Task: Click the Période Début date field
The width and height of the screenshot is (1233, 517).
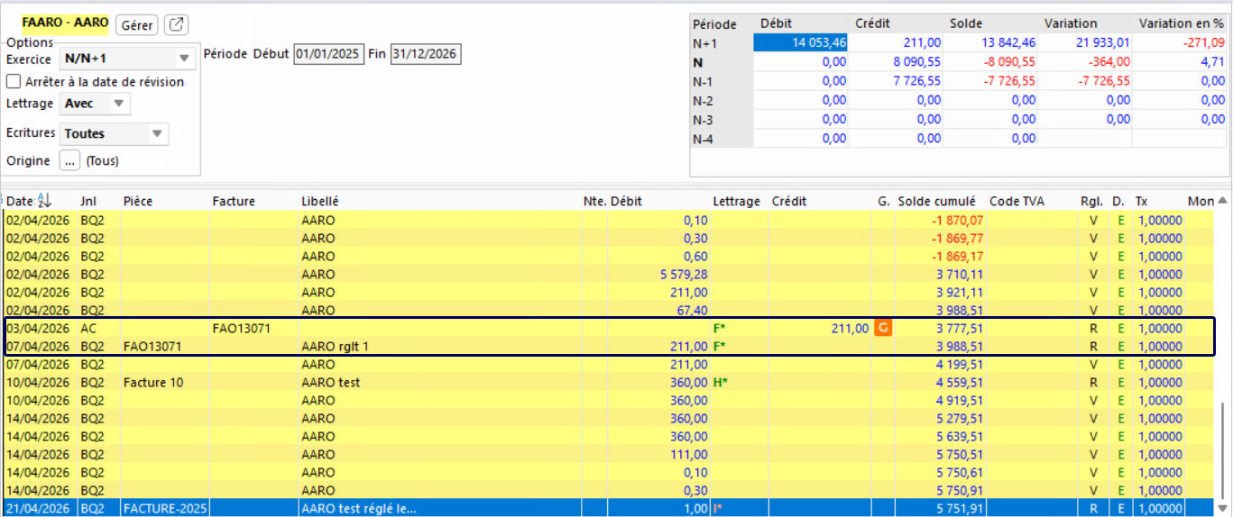Action: pos(328,54)
